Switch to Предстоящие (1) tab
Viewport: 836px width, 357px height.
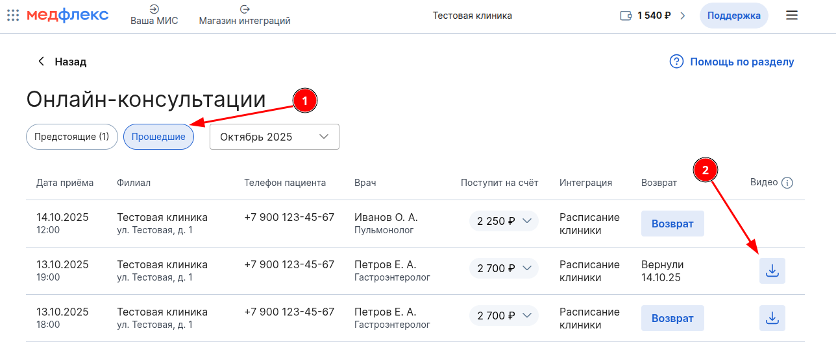[x=71, y=137]
